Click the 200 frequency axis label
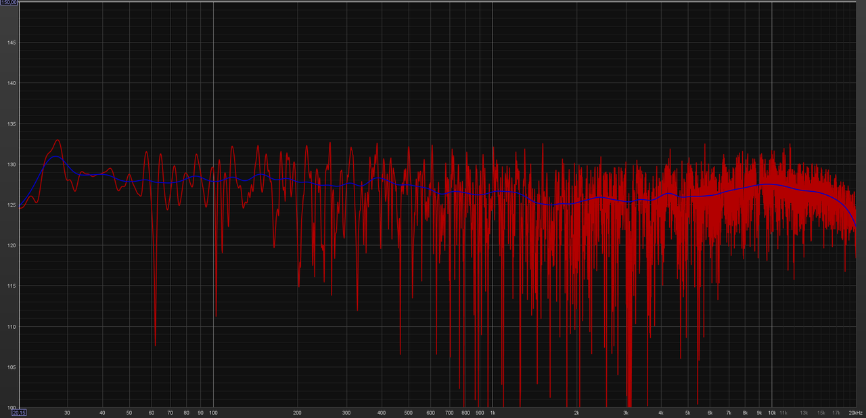The width and height of the screenshot is (866, 418). (x=297, y=413)
